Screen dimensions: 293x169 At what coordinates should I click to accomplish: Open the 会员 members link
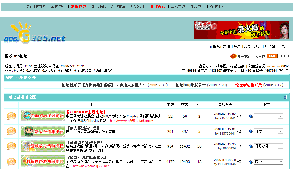pos(247,47)
